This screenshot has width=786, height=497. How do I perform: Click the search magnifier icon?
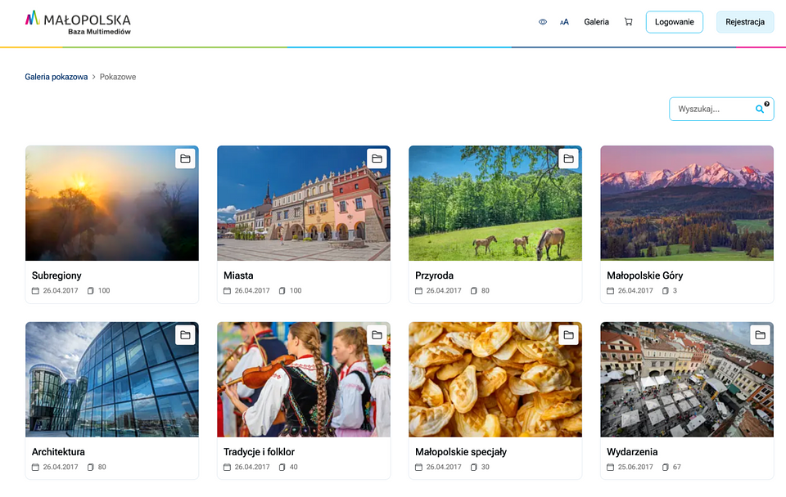[760, 109]
